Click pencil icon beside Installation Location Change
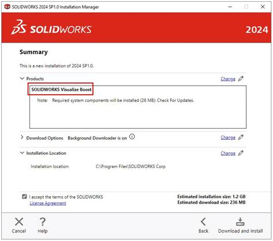Screen dimensions: 273x241 pyautogui.click(x=241, y=153)
